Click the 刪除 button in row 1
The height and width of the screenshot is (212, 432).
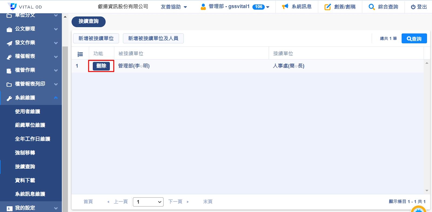101,66
